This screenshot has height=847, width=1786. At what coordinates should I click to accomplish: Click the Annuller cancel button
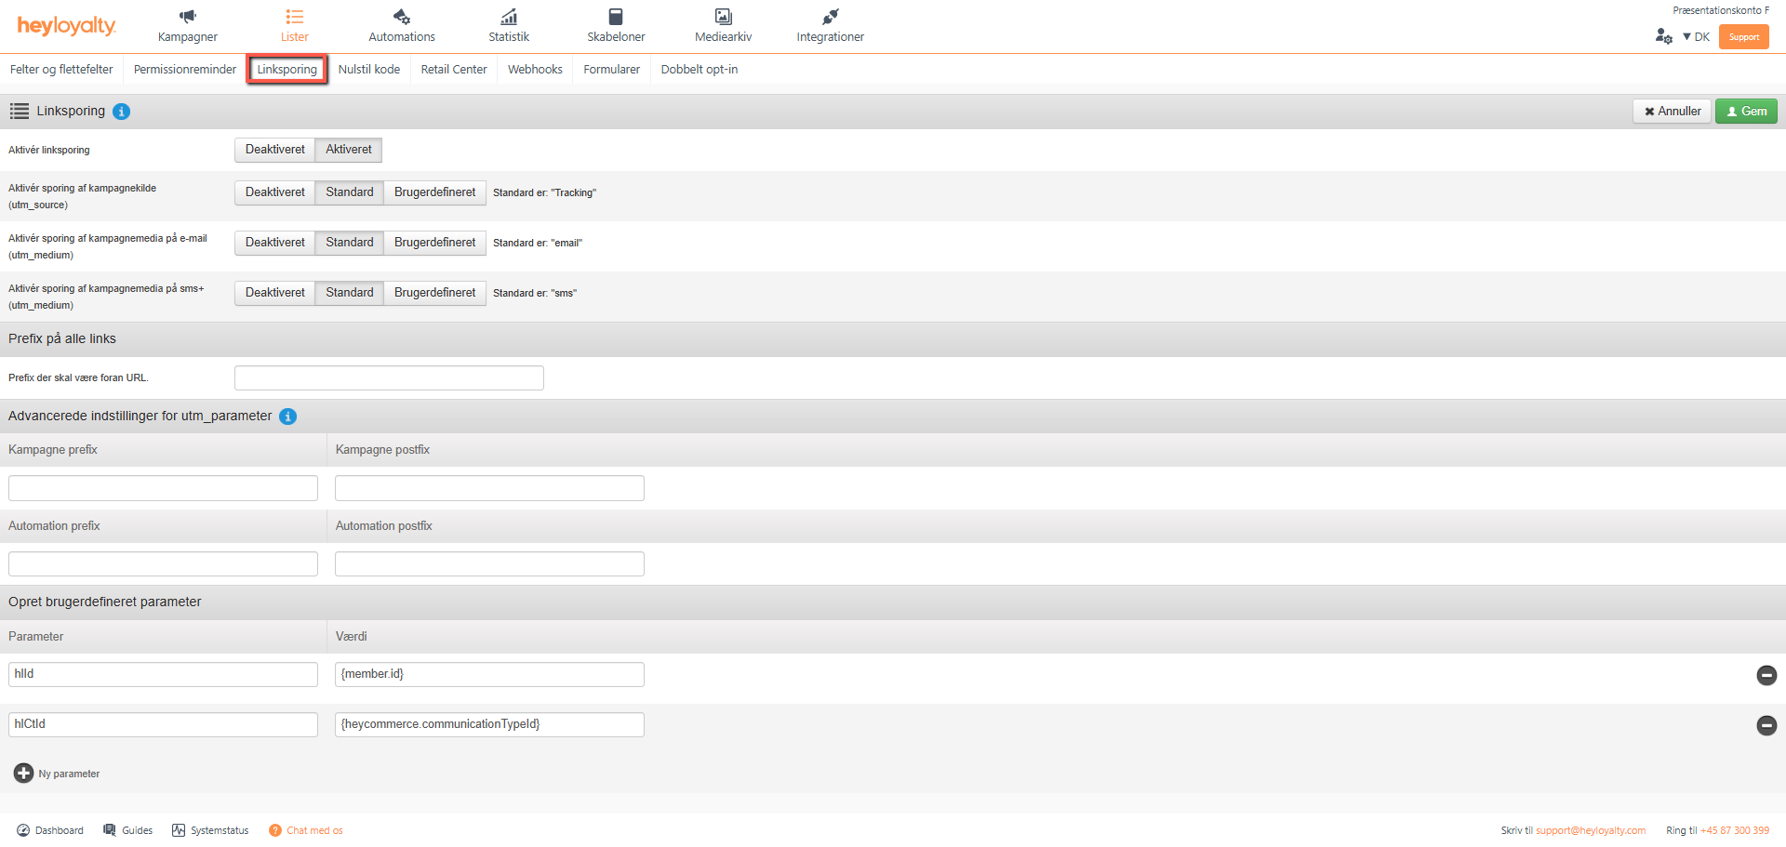click(x=1672, y=112)
